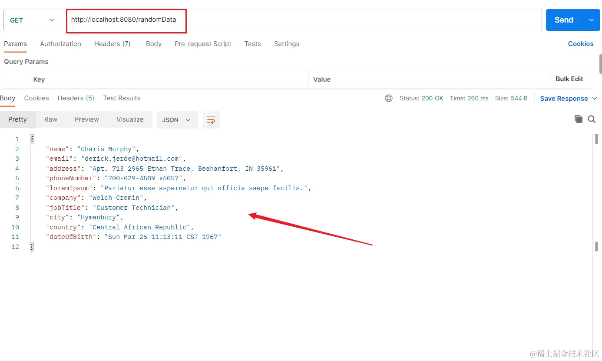Click Bulk Edit
This screenshot has width=602, height=361.
click(x=569, y=79)
